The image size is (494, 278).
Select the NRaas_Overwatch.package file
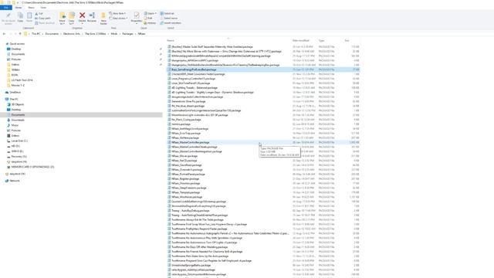coord(263,170)
